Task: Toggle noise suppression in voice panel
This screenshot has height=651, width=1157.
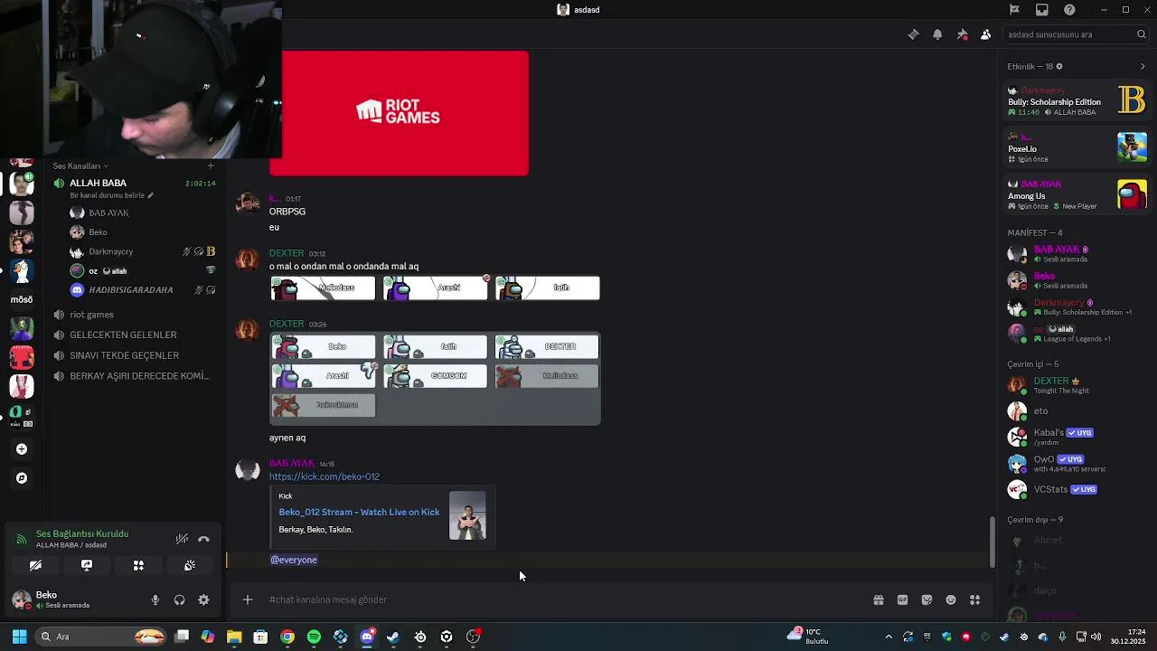Action: click(x=182, y=539)
